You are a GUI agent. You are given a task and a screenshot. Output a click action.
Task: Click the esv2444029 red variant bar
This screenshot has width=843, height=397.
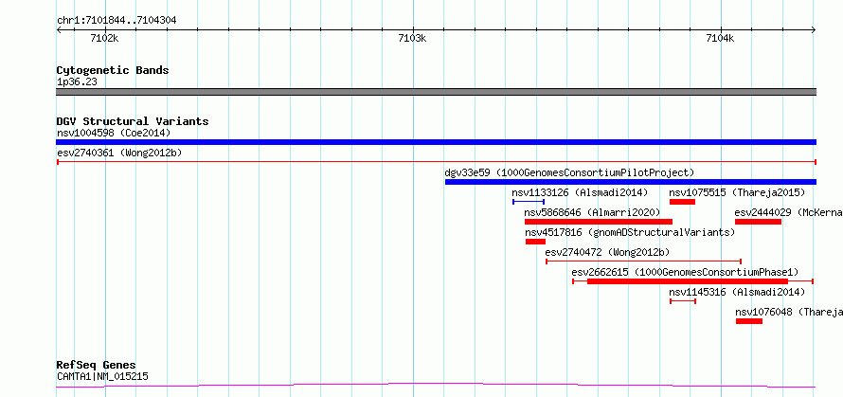coord(758,222)
